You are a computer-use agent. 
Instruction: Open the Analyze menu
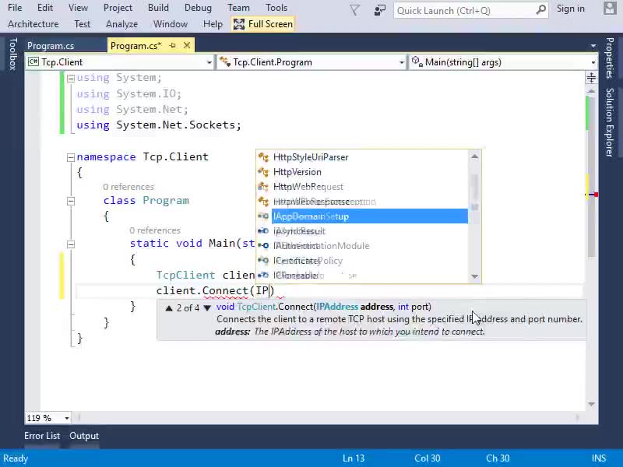[121, 24]
